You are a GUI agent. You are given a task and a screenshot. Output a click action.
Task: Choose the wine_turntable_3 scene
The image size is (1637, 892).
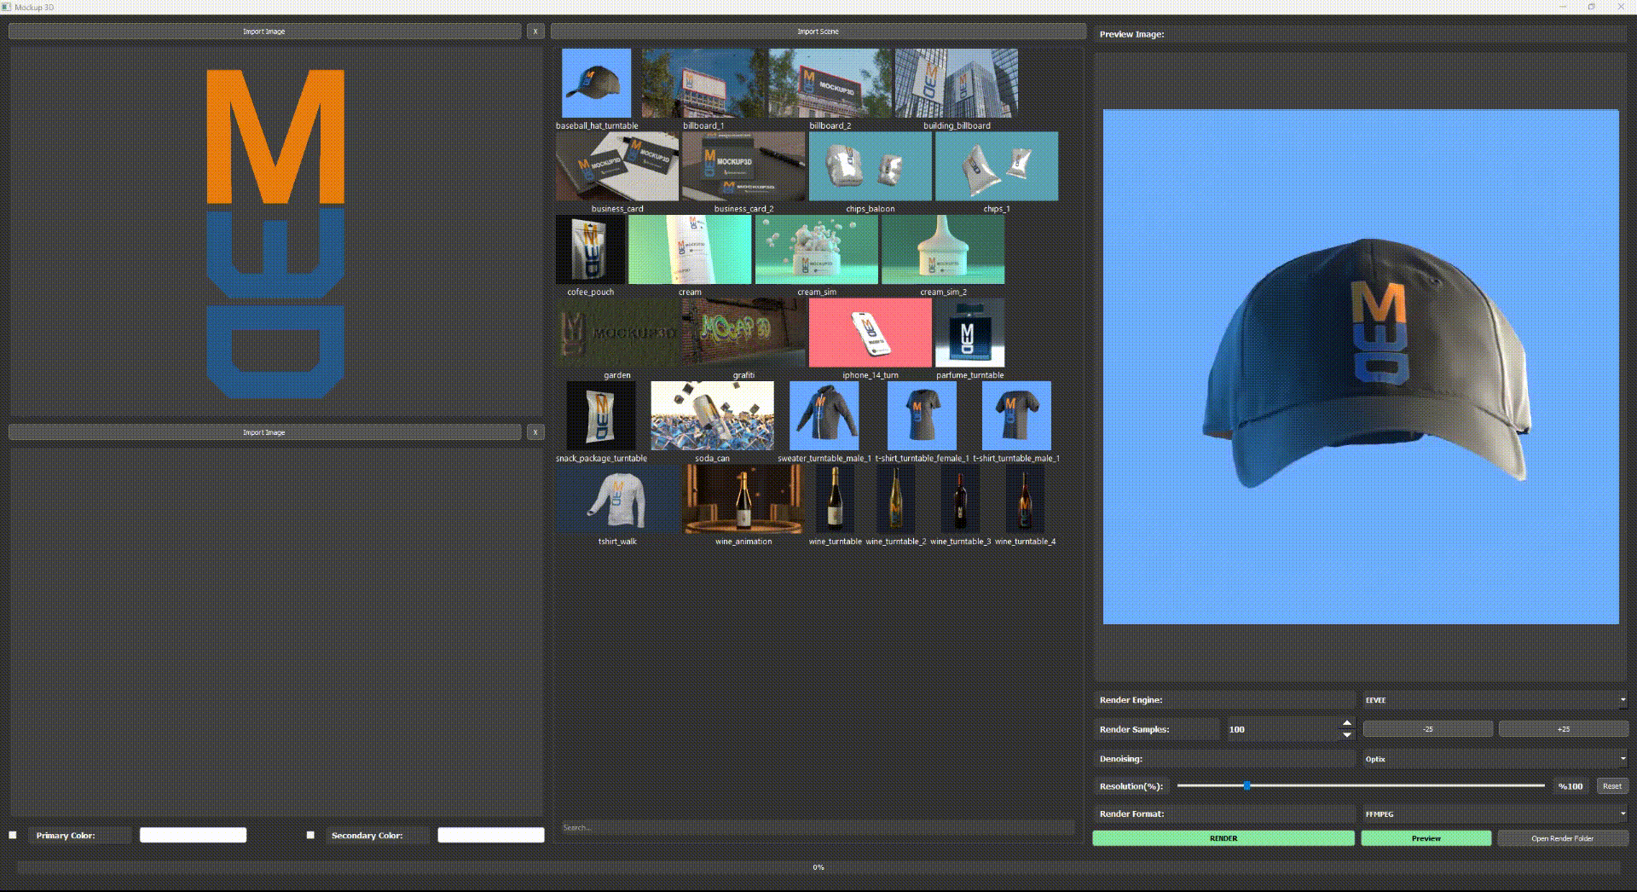click(x=960, y=499)
